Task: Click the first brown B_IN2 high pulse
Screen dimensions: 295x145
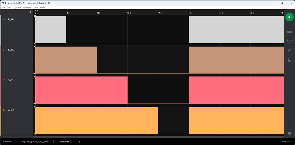Action: pyautogui.click(x=66, y=60)
